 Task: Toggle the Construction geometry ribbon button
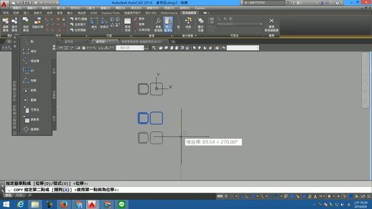[x=140, y=24]
